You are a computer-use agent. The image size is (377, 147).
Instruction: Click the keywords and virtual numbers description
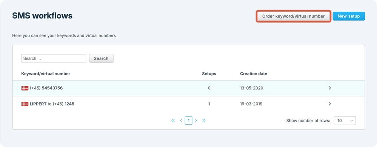click(64, 35)
